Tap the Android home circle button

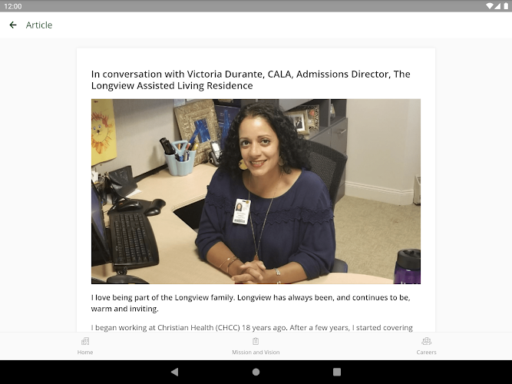[256, 372]
